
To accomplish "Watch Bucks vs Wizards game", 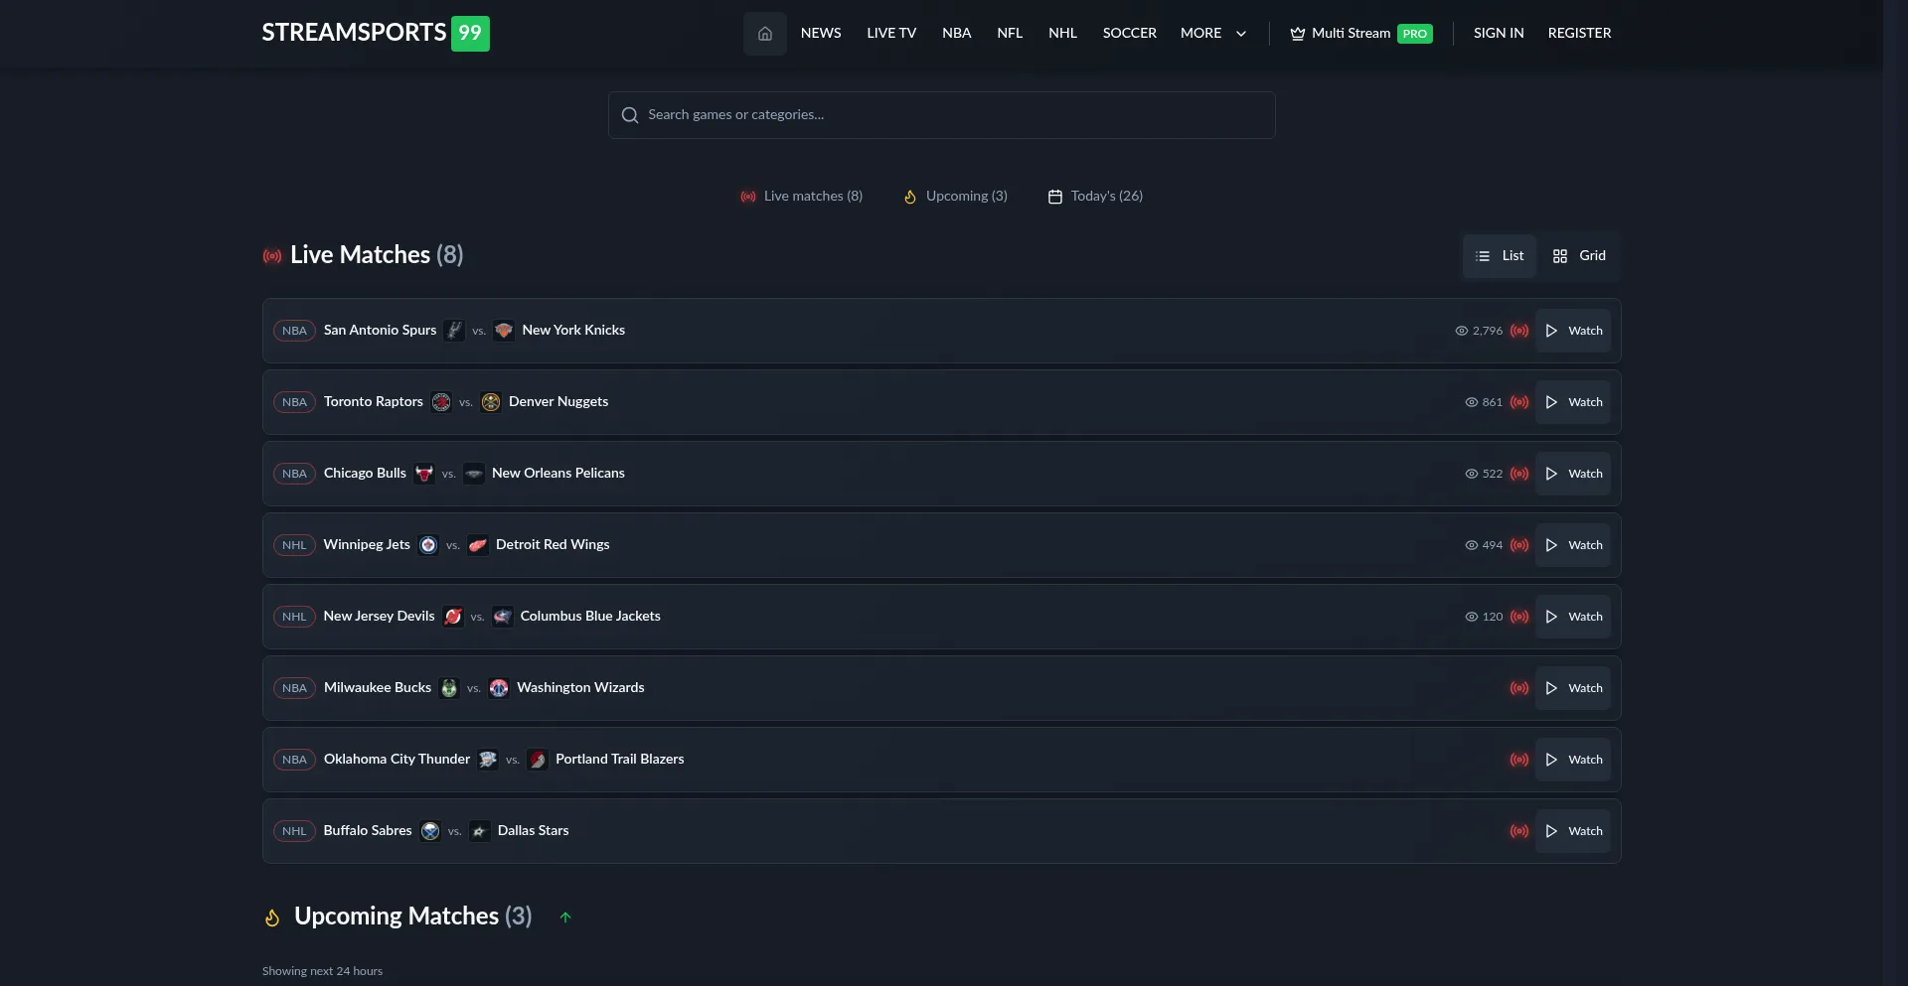I will point(1573,688).
